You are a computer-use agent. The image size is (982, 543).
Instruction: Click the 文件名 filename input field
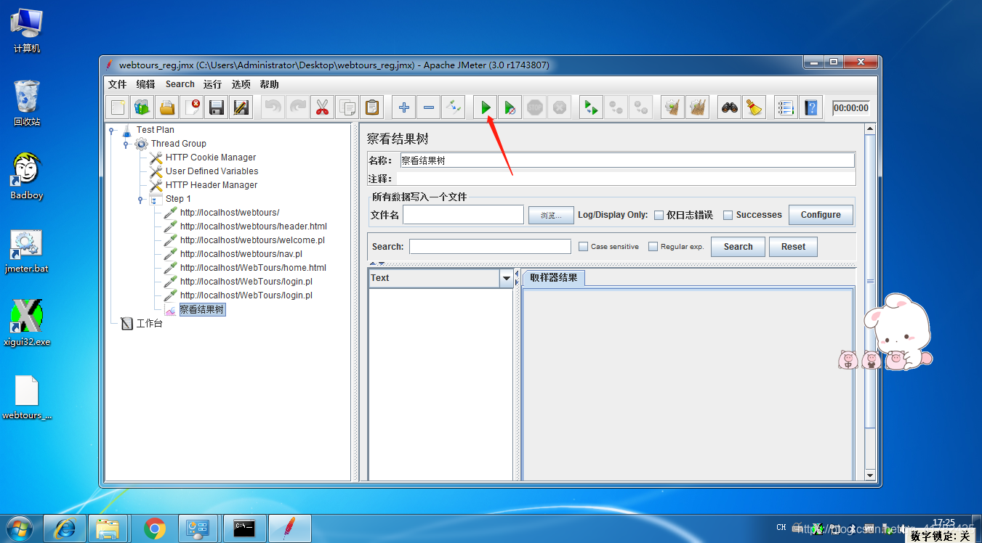tap(463, 215)
